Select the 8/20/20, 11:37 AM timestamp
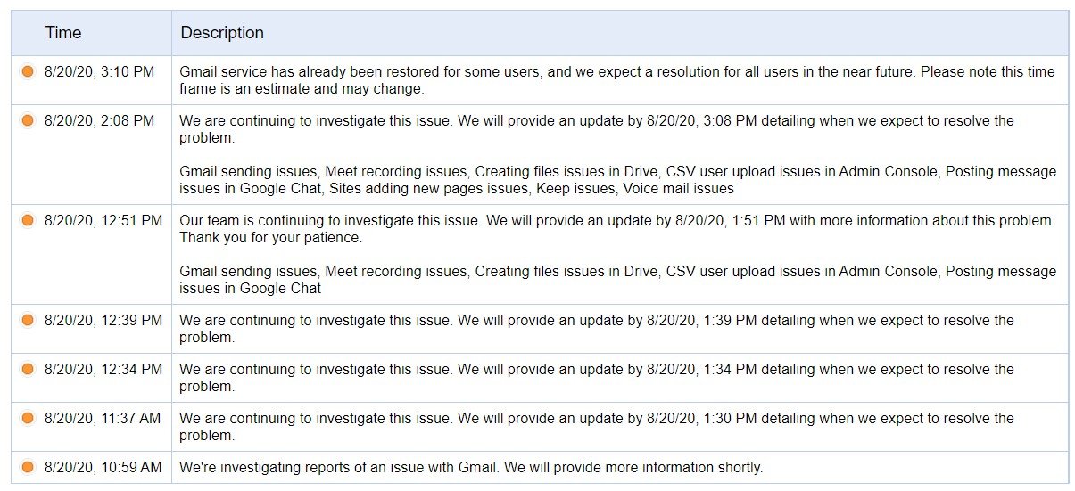Viewport: 1075px width, 491px height. (x=103, y=418)
